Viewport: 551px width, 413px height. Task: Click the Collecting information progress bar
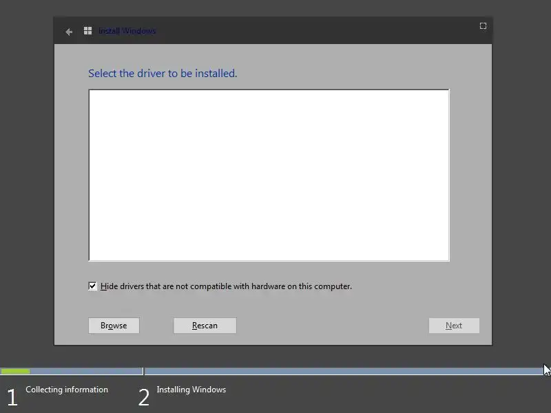72,371
